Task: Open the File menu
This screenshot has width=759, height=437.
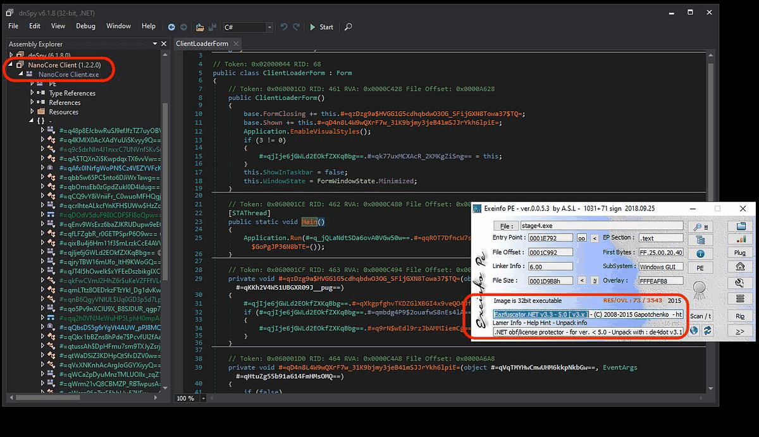Action: coord(13,26)
